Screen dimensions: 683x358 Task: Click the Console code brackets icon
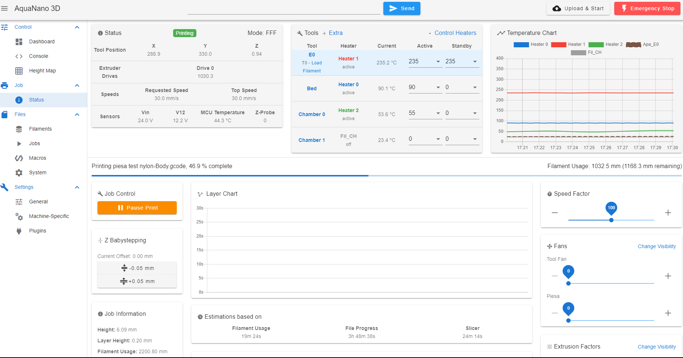tap(19, 56)
